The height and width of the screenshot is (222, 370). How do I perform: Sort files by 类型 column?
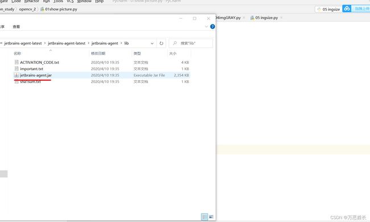click(137, 54)
